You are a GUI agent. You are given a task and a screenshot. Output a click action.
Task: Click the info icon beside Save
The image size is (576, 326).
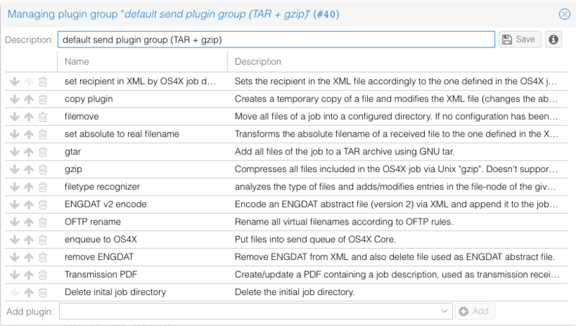pyautogui.click(x=553, y=40)
